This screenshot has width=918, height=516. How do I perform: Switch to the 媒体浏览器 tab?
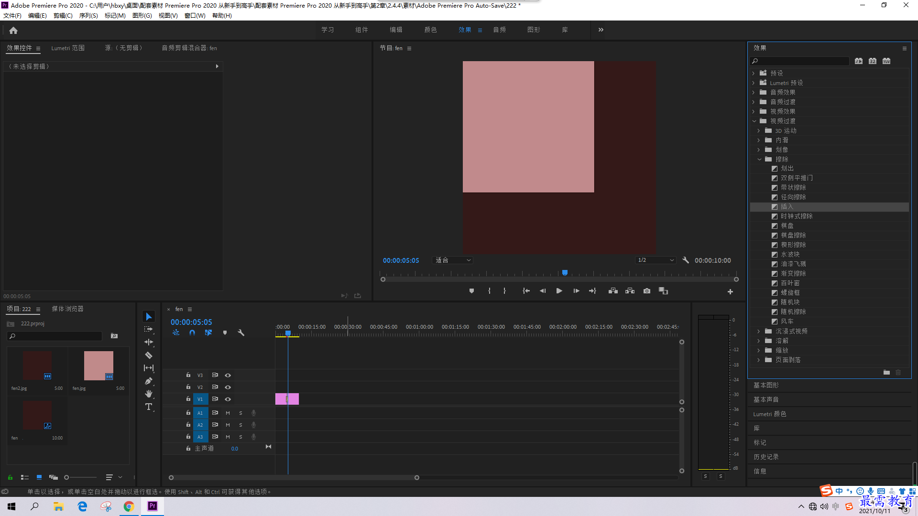(67, 309)
